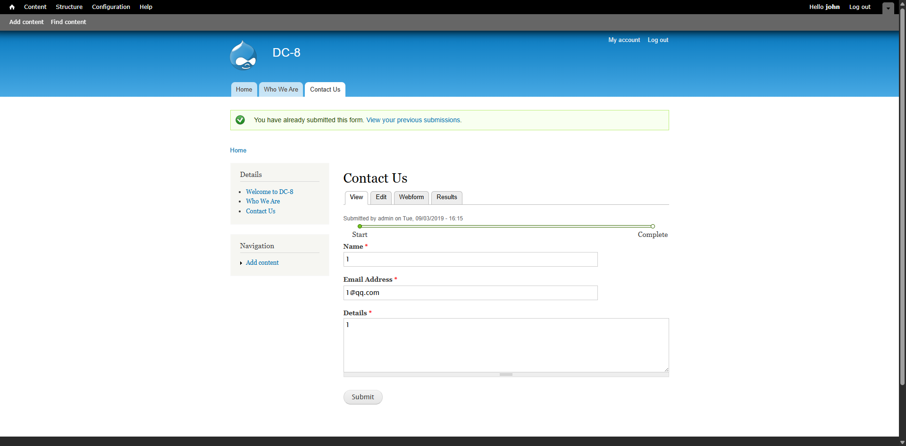Viewport: 906px width, 446px height.
Task: Open View your previous submissions link
Action: coord(413,120)
